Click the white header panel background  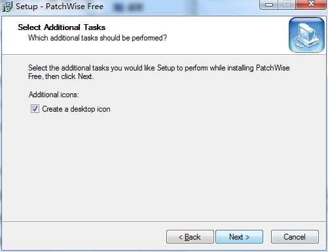pyautogui.click(x=218, y=35)
